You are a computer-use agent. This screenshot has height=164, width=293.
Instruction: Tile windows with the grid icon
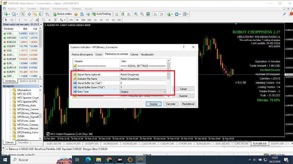148,14
